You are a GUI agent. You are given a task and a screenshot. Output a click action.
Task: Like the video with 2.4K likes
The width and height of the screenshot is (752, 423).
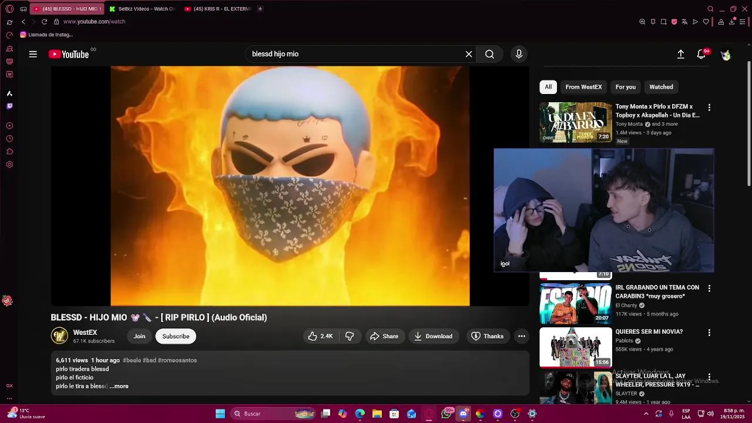320,336
